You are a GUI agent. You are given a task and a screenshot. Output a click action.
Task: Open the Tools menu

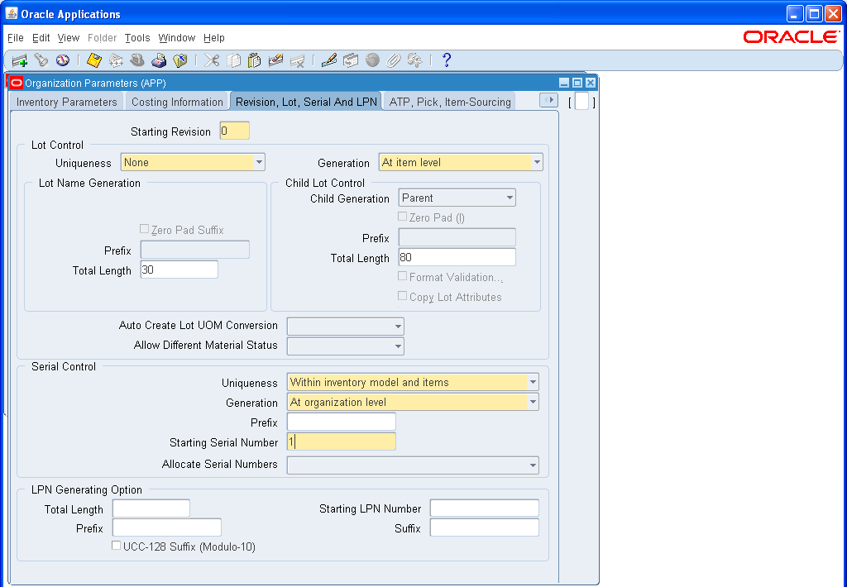click(x=137, y=38)
